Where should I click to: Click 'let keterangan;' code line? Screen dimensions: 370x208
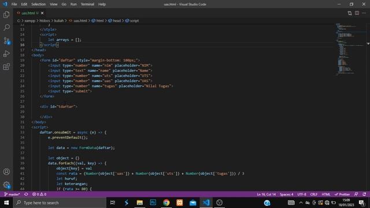coord(72,184)
